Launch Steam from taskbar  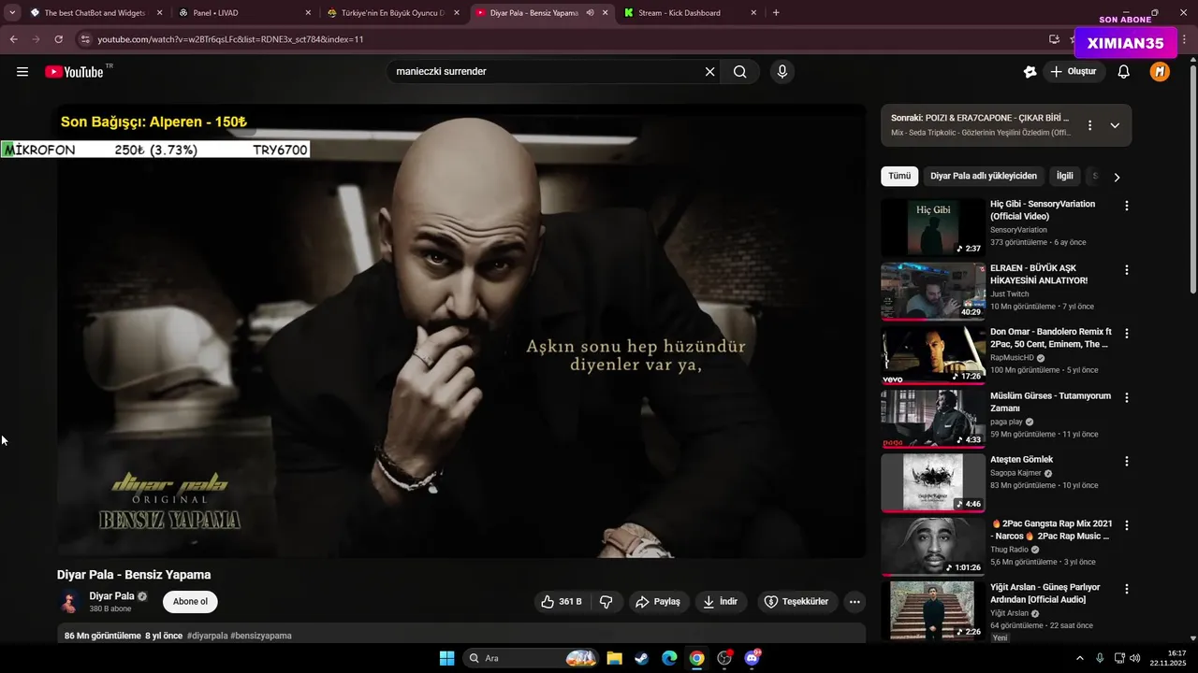pos(641,658)
